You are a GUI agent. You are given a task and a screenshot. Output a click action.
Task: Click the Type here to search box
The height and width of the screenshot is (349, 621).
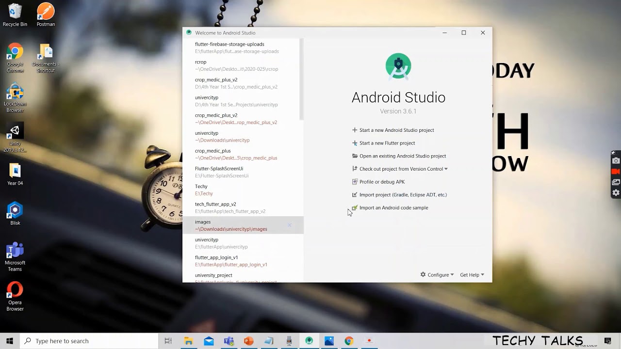(x=89, y=341)
